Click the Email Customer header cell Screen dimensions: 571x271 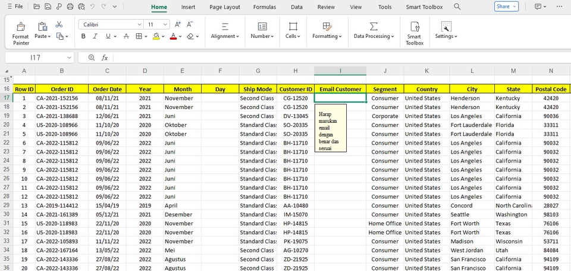tap(340, 89)
